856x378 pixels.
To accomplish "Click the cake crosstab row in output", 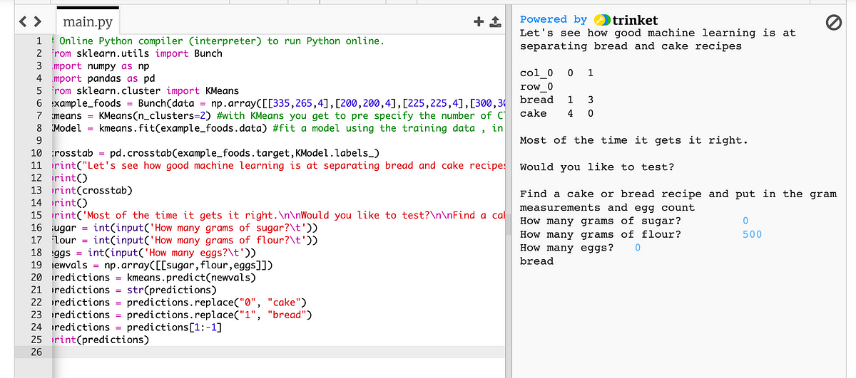I will tap(556, 114).
